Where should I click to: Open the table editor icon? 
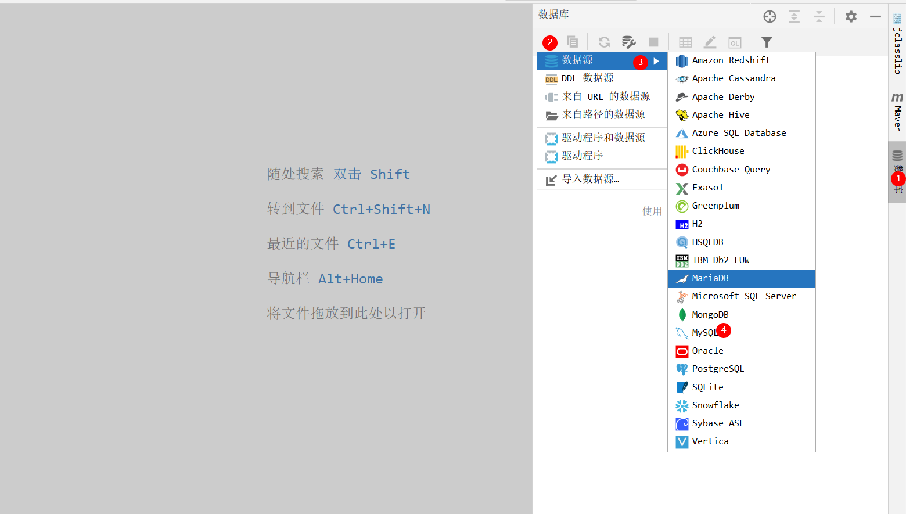pyautogui.click(x=685, y=42)
